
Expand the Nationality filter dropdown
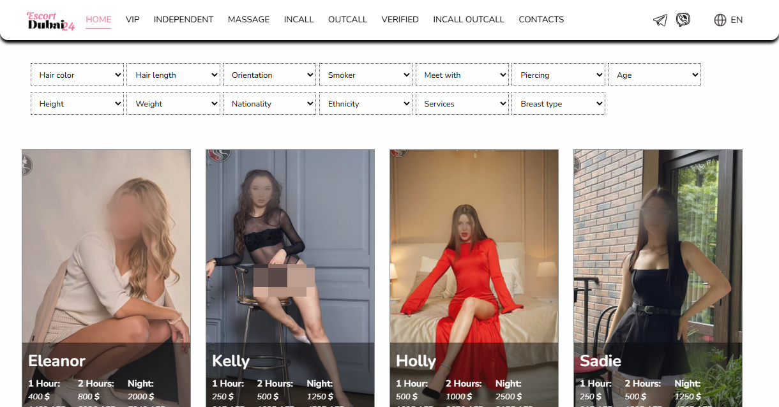269,103
